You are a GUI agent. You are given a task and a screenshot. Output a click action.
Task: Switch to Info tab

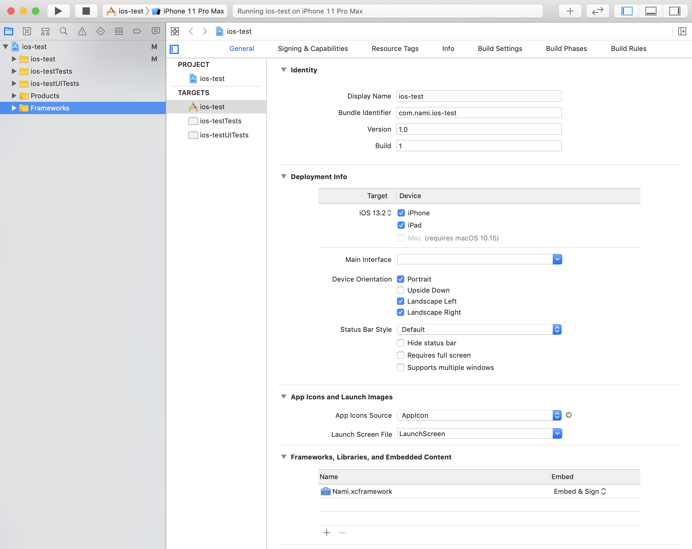[x=448, y=48]
